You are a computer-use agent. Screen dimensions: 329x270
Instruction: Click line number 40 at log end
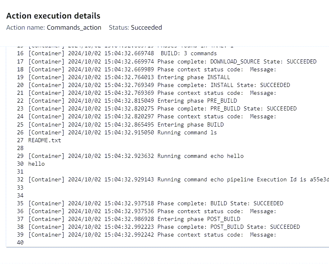click(20, 242)
